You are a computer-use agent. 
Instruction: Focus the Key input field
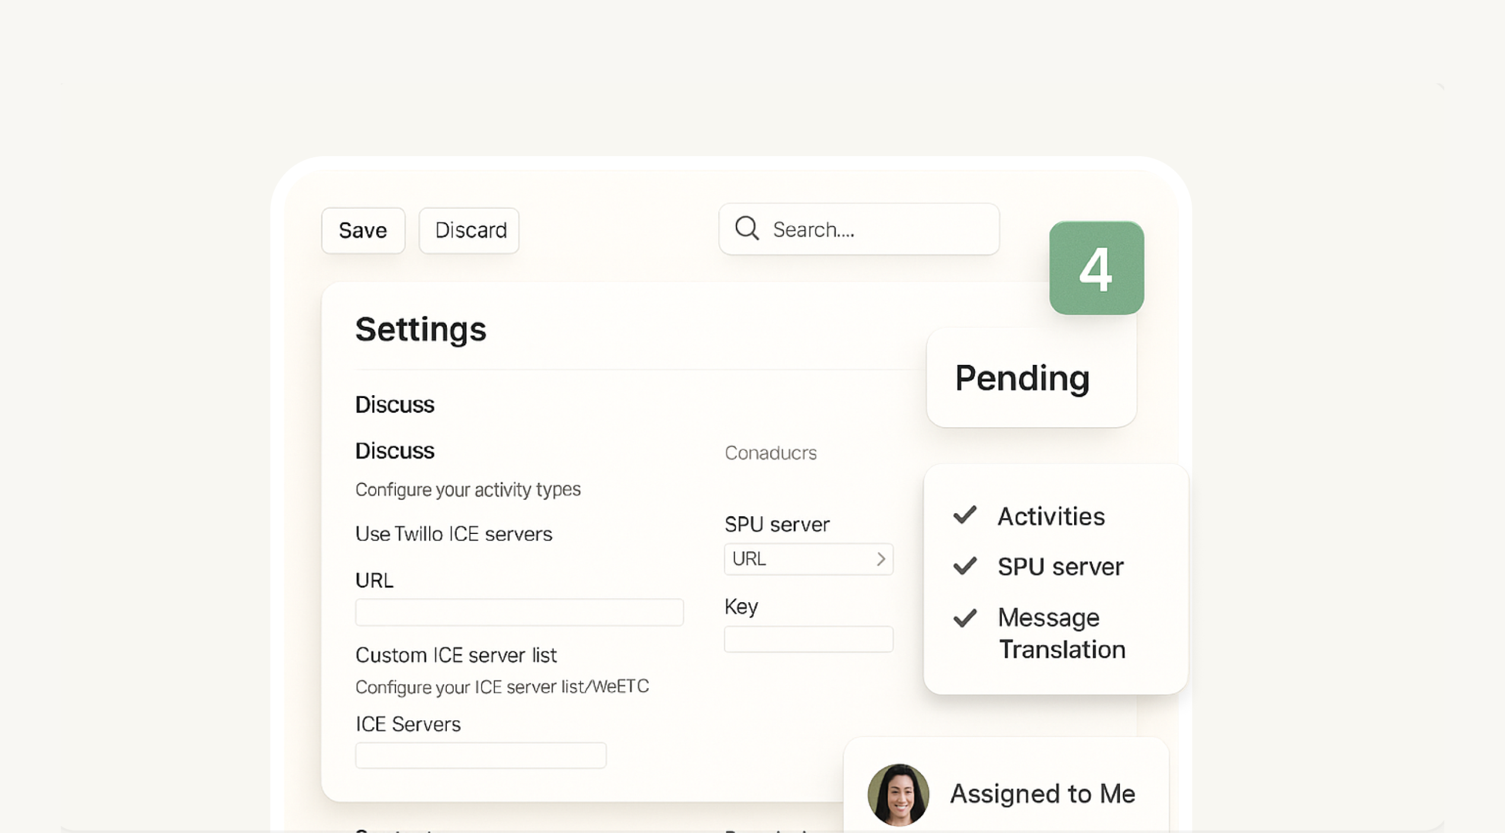point(808,640)
